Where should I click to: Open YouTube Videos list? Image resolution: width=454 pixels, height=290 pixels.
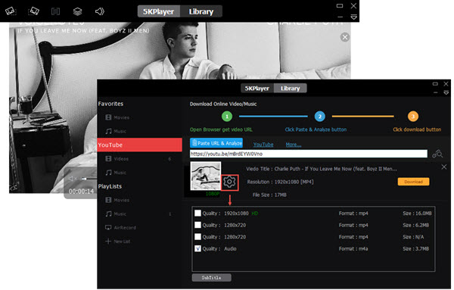pos(117,159)
